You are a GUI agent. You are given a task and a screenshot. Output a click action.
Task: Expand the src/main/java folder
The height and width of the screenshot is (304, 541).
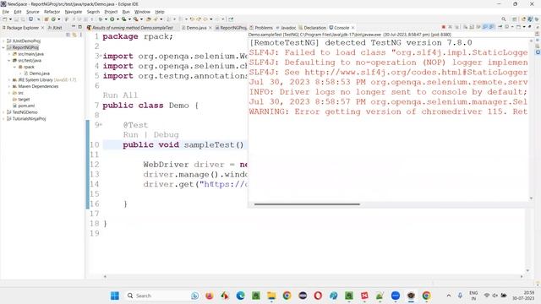click(x=9, y=54)
